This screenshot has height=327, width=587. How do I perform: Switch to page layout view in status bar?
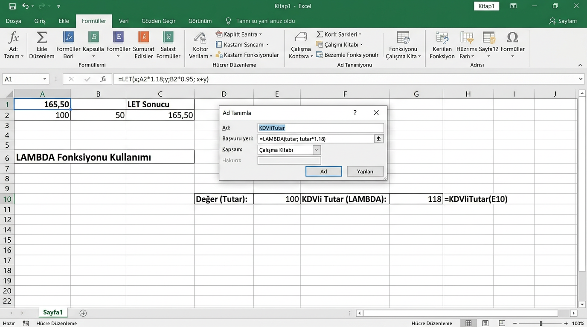coord(485,323)
